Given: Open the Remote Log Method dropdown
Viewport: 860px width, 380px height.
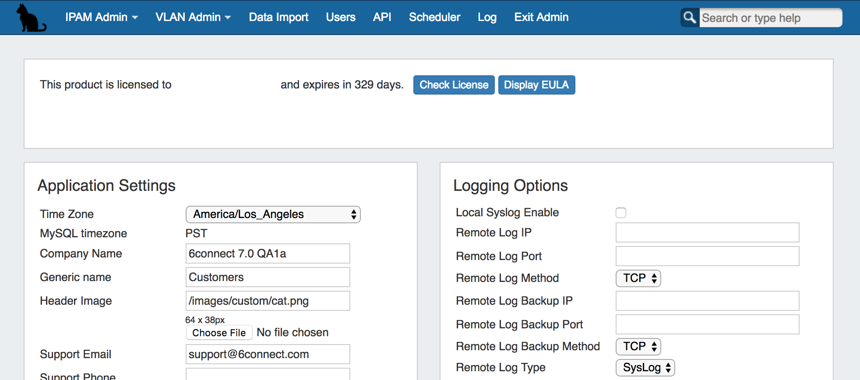Looking at the screenshot, I should (638, 278).
